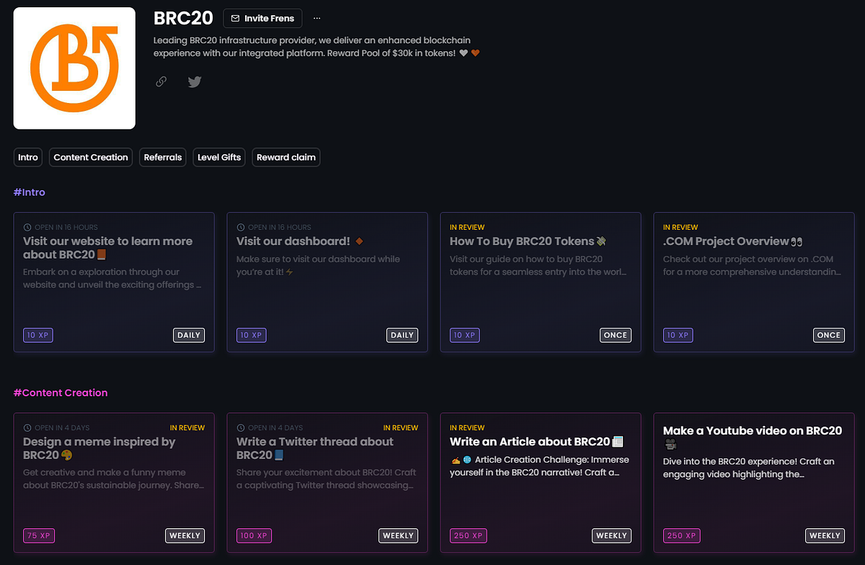The image size is (865, 565).
Task: Open the Visit our website quest card
Action: (x=114, y=282)
